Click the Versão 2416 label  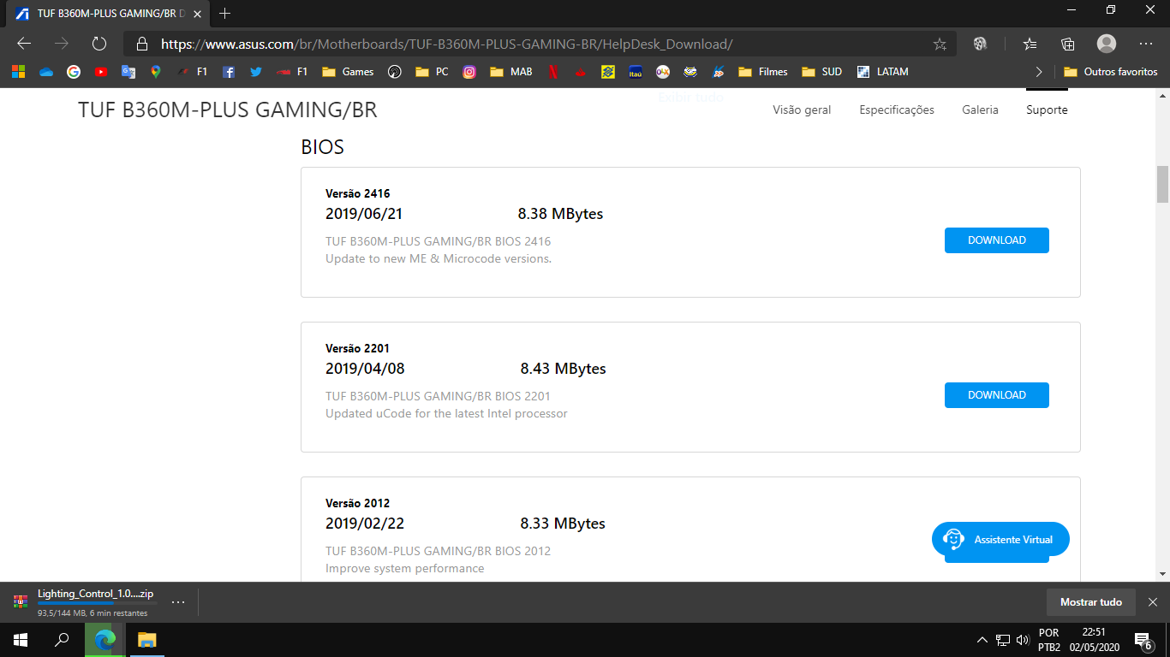click(357, 193)
